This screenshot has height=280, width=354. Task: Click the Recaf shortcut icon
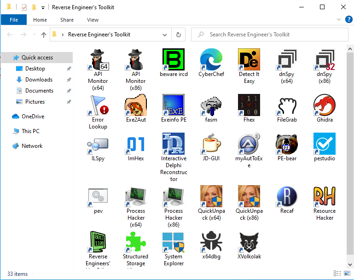287,196
